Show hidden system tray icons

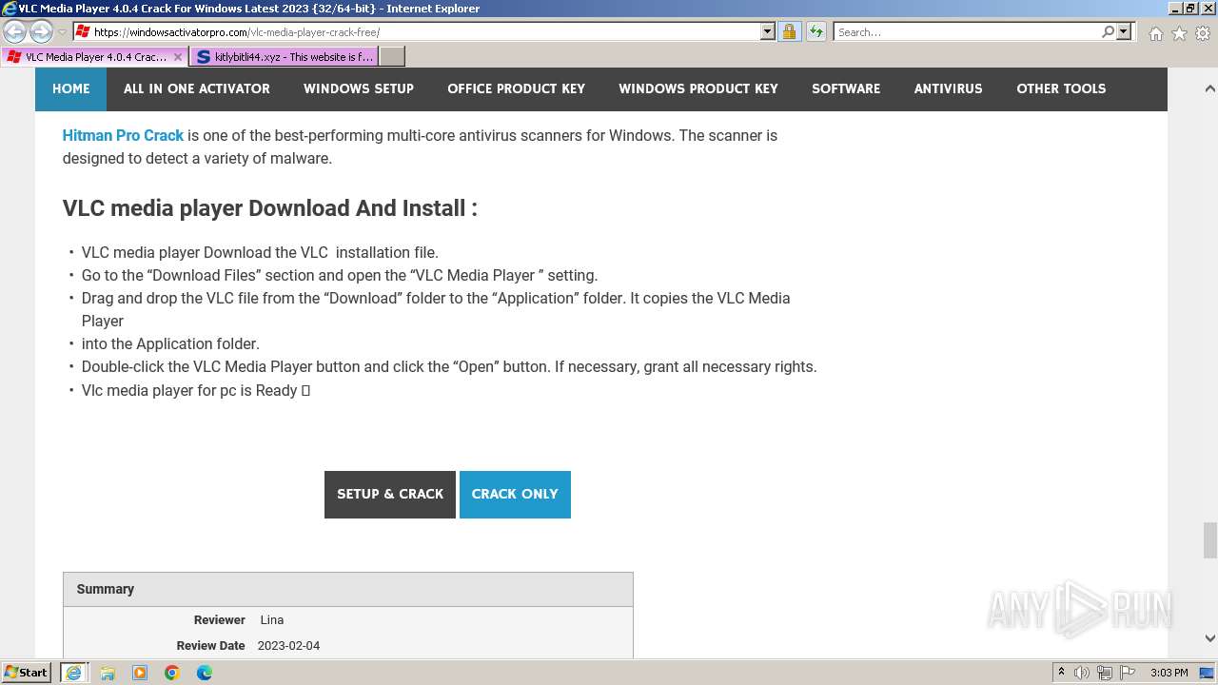[1061, 673]
